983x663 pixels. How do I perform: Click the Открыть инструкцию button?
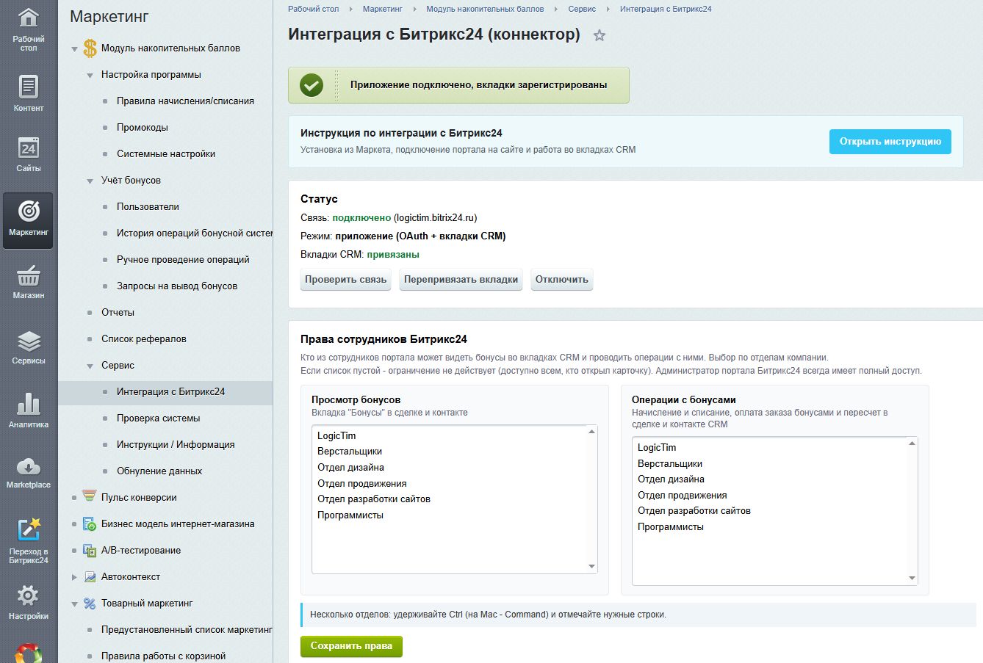pyautogui.click(x=890, y=142)
